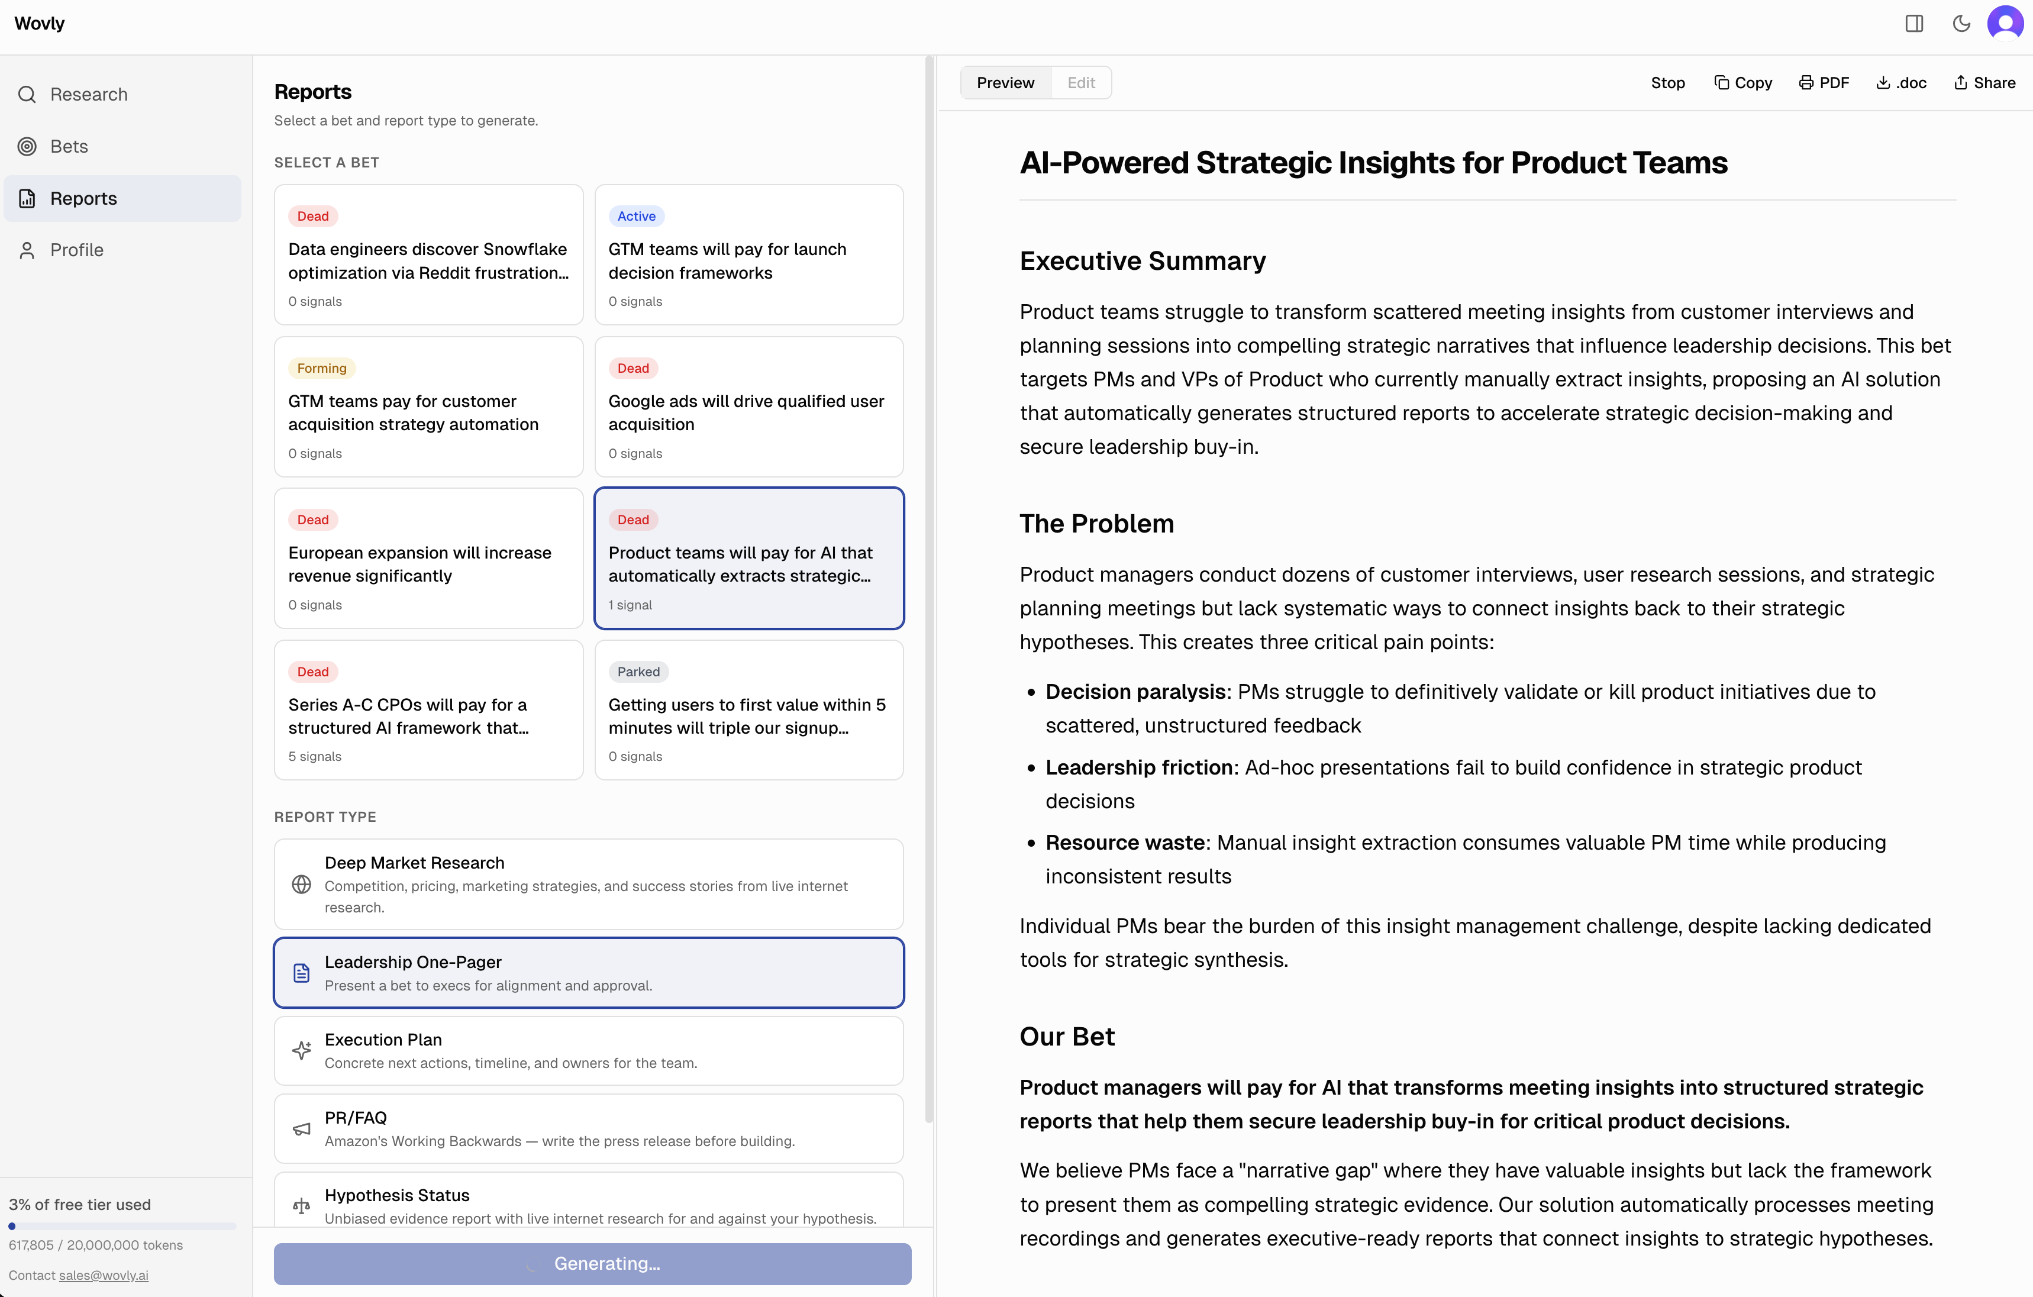Click the Profile person icon in sidebar
Viewport: 2033px width, 1297px height.
[27, 251]
